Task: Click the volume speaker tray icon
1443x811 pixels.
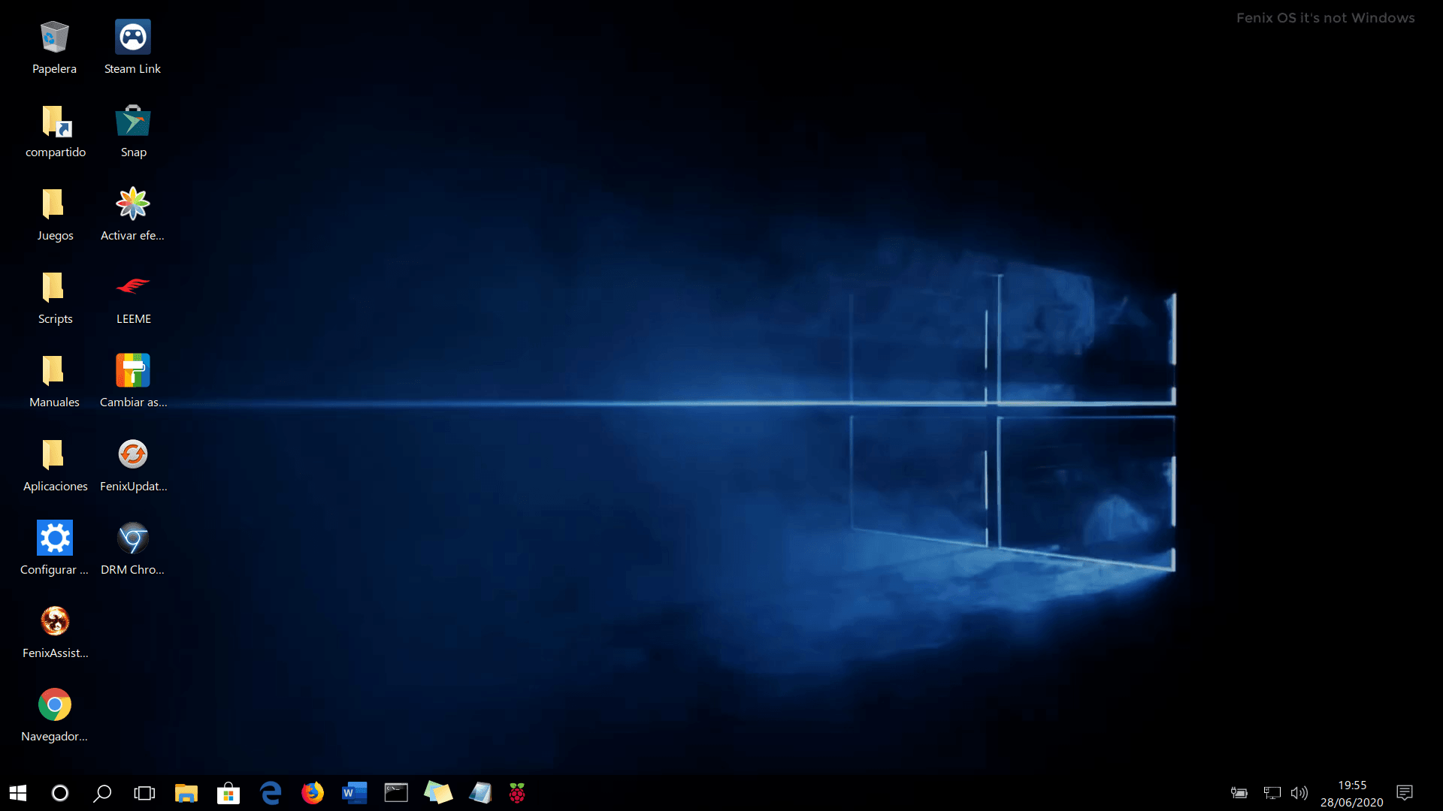Action: tap(1299, 793)
